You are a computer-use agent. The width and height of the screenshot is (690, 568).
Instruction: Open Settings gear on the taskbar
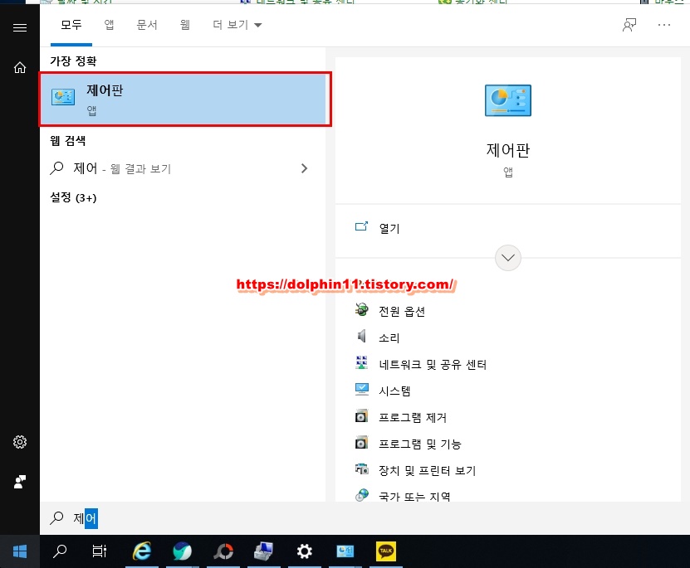(304, 551)
